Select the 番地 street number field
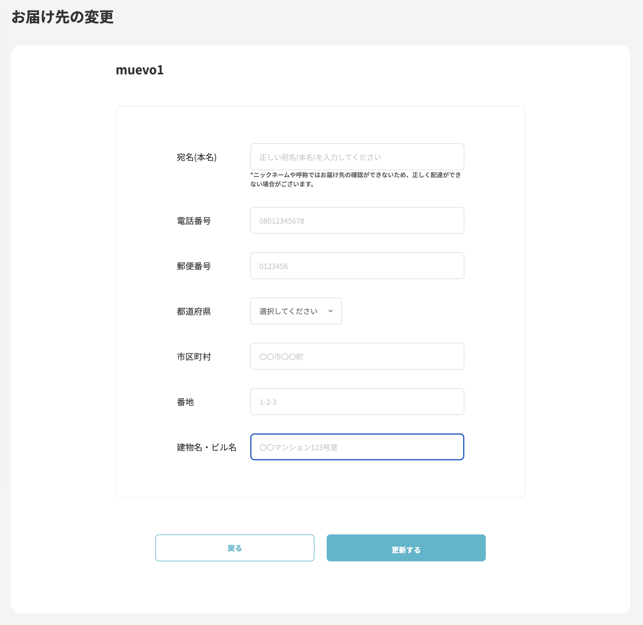This screenshot has width=643, height=625. tap(357, 402)
